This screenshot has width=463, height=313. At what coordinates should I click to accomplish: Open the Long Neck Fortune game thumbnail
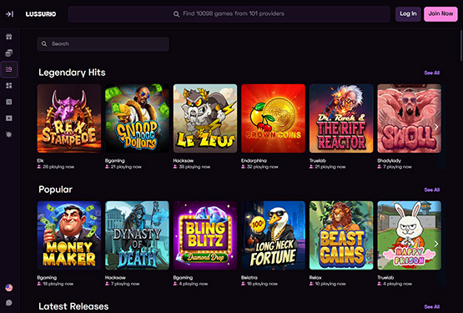point(273,235)
